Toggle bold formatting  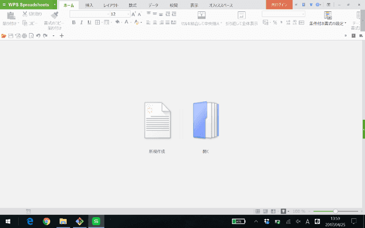74,22
